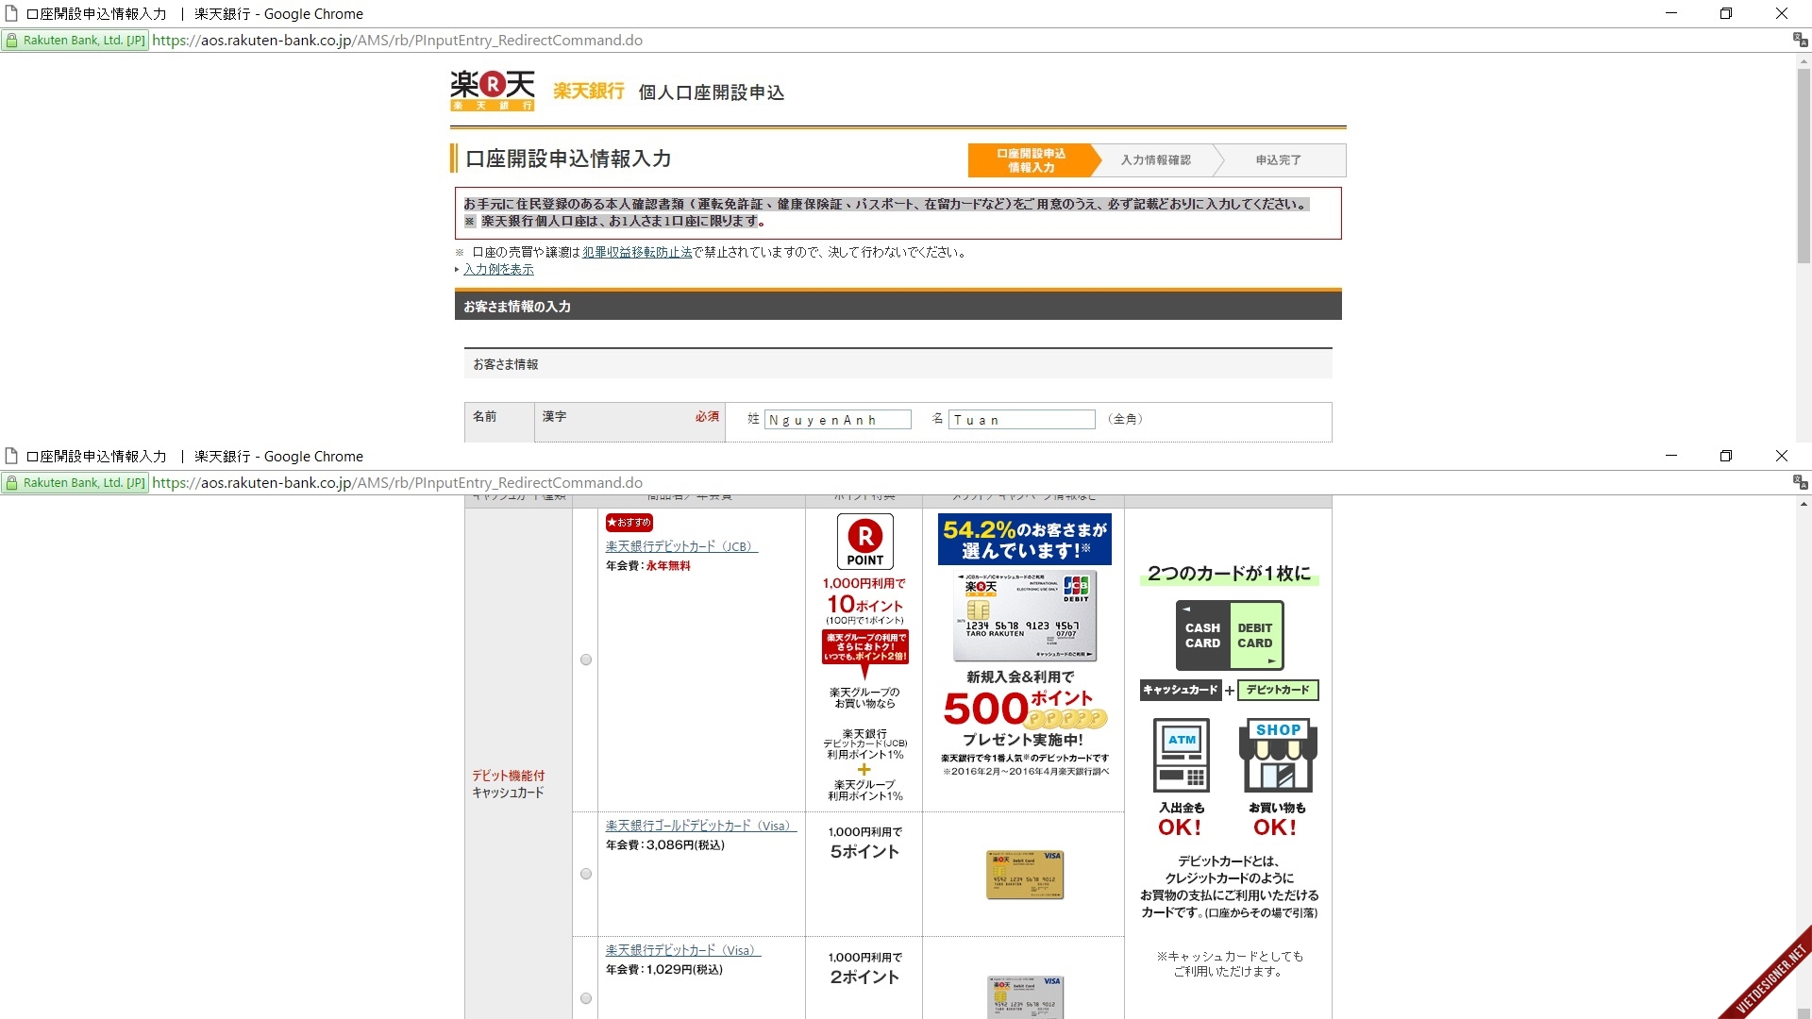Click the 名 input field with Tuan

coord(1022,420)
